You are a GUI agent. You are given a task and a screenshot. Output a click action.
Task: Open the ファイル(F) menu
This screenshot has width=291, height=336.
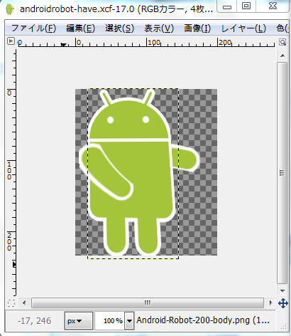pyautogui.click(x=33, y=28)
